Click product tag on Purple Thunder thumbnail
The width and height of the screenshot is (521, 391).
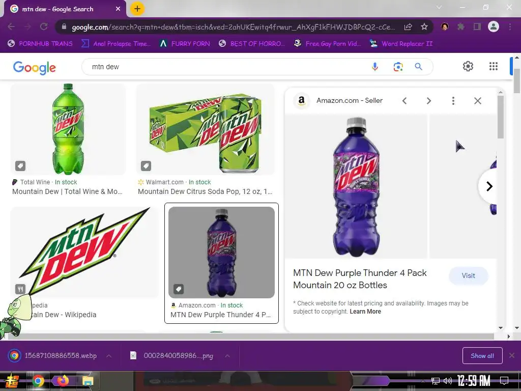point(179,289)
